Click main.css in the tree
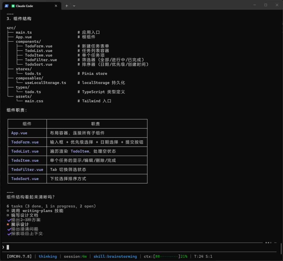The width and height of the screenshot is (283, 261). pyautogui.click(x=34, y=101)
